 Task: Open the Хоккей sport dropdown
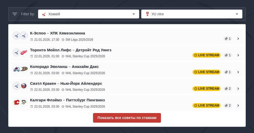pos(88,14)
